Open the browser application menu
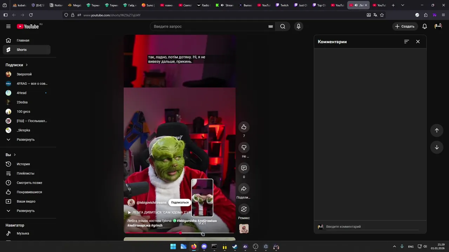This screenshot has height=252, width=449. point(443,15)
